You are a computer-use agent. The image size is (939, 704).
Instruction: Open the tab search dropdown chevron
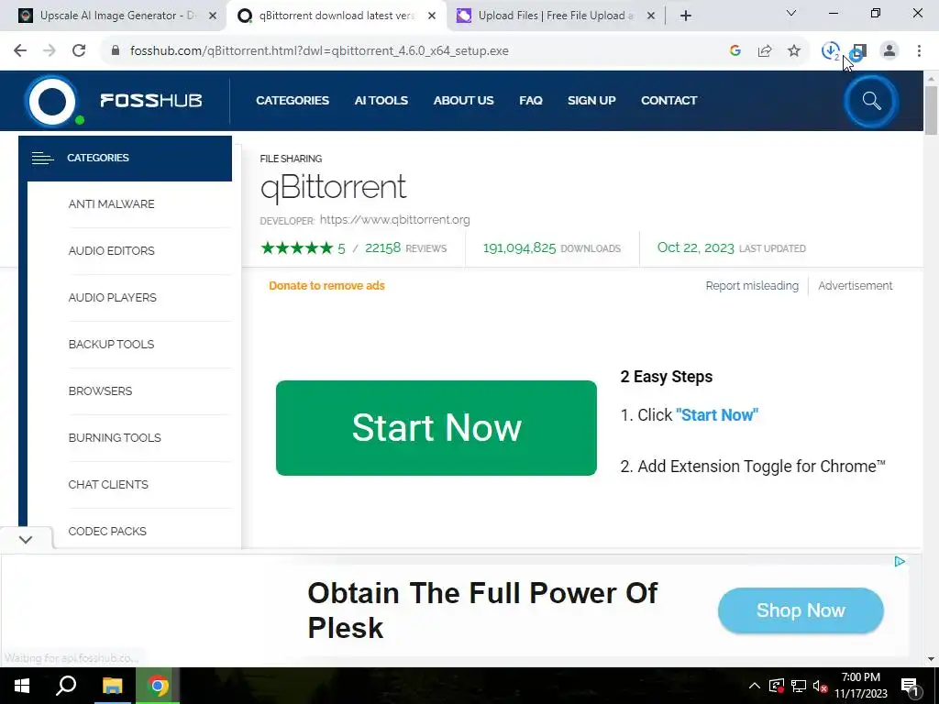click(791, 13)
